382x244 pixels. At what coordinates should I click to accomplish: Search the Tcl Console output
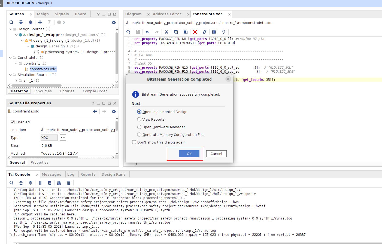11,183
